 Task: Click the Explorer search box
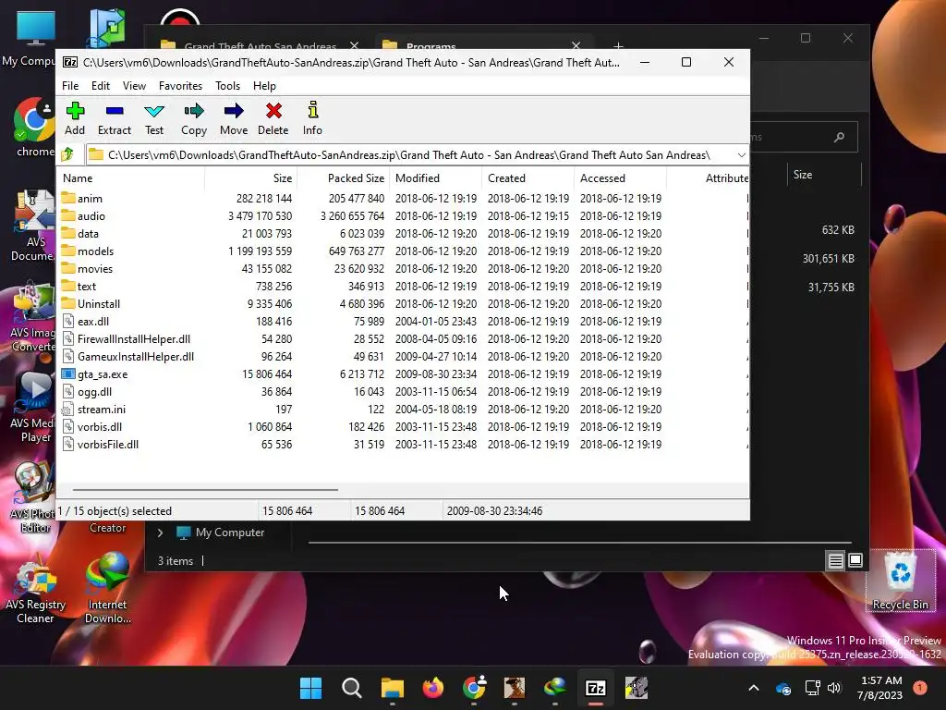pos(803,137)
